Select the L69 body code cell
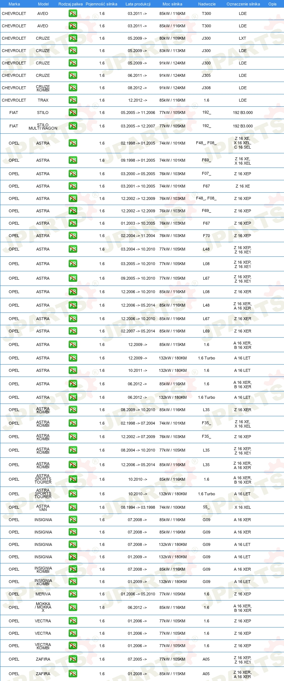 [206, 331]
